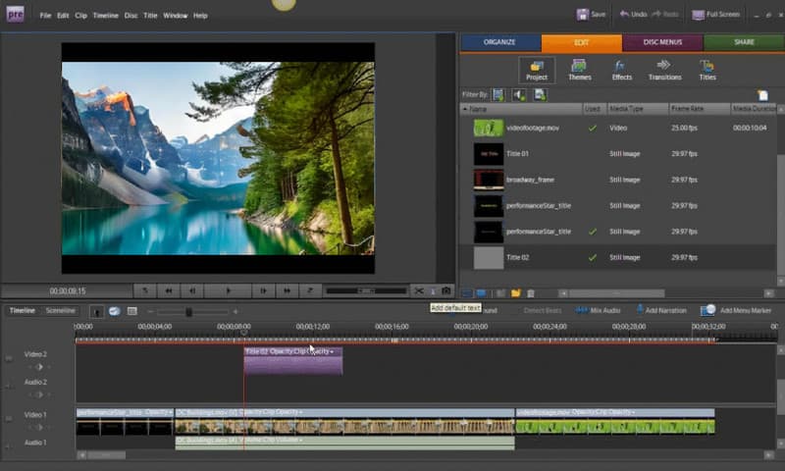Toggle the still image filter in Filter By
Viewport: 785px width, 471px height.
click(x=539, y=94)
